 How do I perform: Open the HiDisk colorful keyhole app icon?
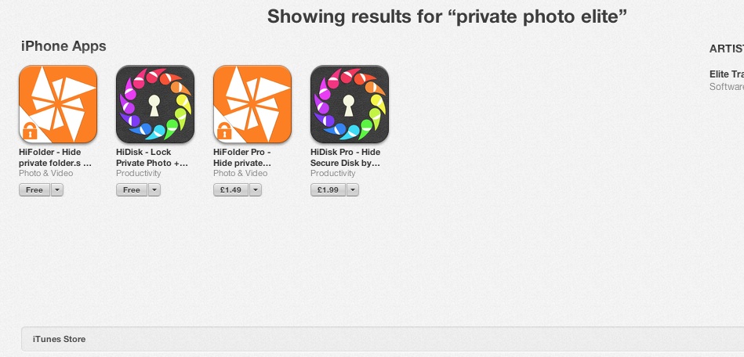click(155, 104)
